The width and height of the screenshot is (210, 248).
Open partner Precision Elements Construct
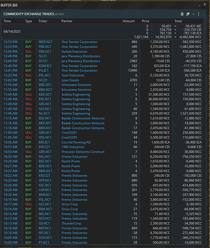click(x=83, y=152)
